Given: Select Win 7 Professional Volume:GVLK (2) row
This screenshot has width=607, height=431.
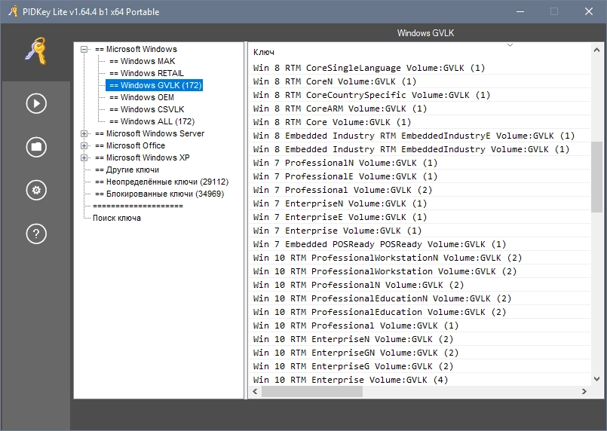Looking at the screenshot, I should pyautogui.click(x=419, y=190).
